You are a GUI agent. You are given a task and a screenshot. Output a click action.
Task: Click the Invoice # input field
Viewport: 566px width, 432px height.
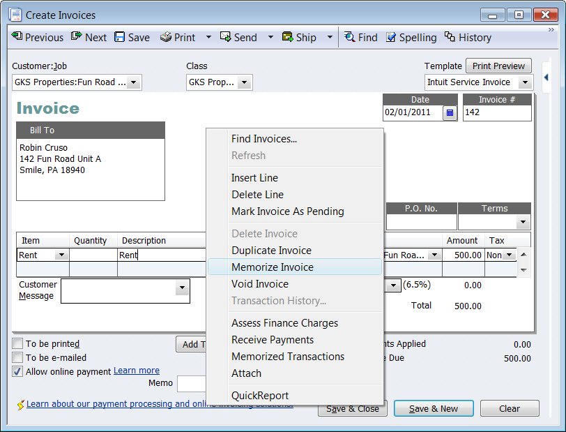(496, 112)
